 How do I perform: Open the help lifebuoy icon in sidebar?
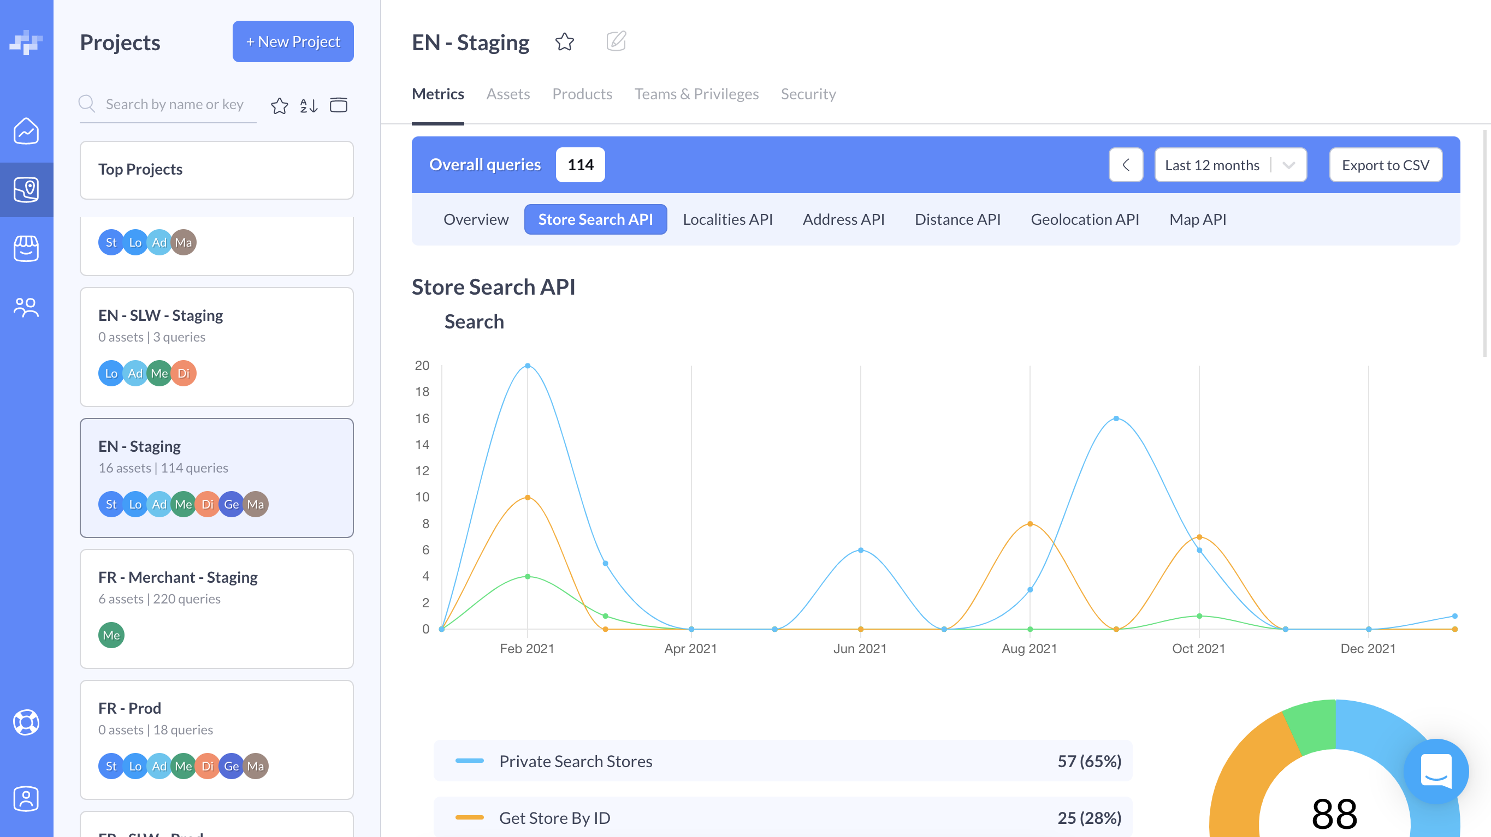point(26,722)
